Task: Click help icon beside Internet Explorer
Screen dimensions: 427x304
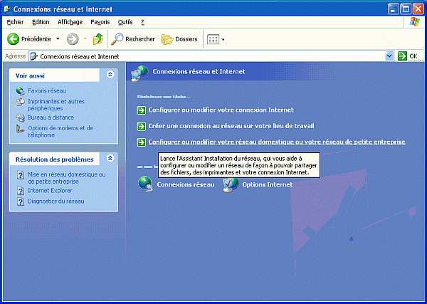Action: (x=21, y=191)
